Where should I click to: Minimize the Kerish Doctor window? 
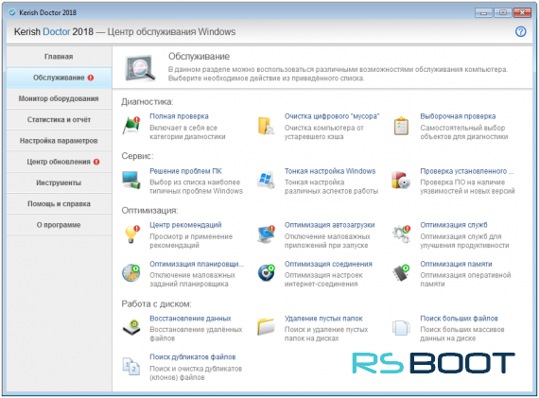point(483,12)
